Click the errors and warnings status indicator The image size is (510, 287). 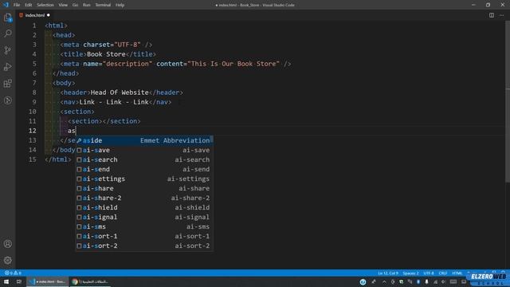pyautogui.click(x=13, y=273)
